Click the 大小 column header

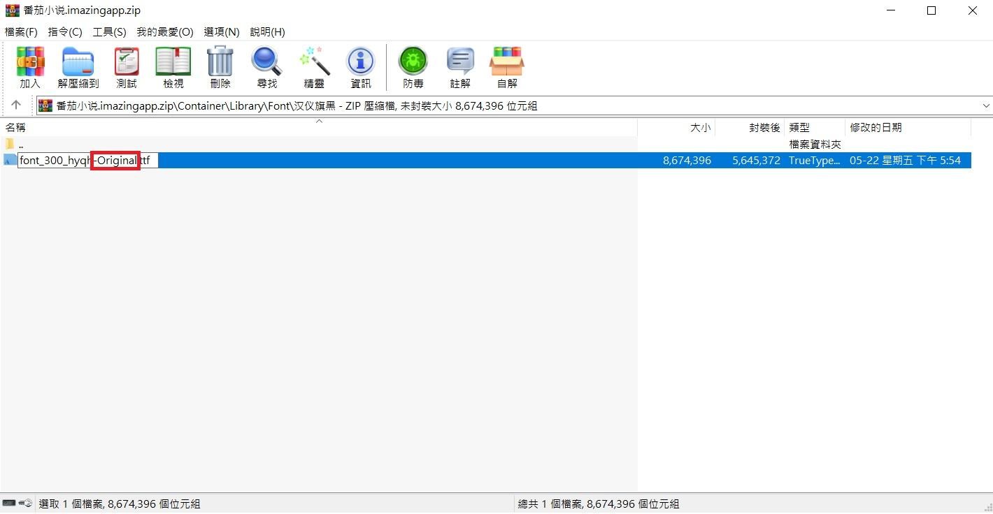pos(700,127)
